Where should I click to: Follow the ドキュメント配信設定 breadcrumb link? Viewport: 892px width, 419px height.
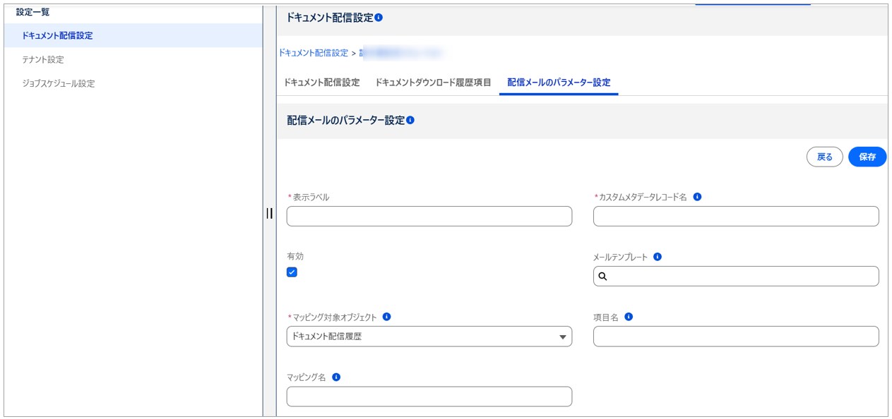[x=313, y=53]
